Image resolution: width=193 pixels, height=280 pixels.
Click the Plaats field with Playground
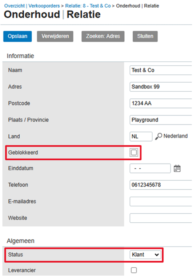click(x=161, y=120)
